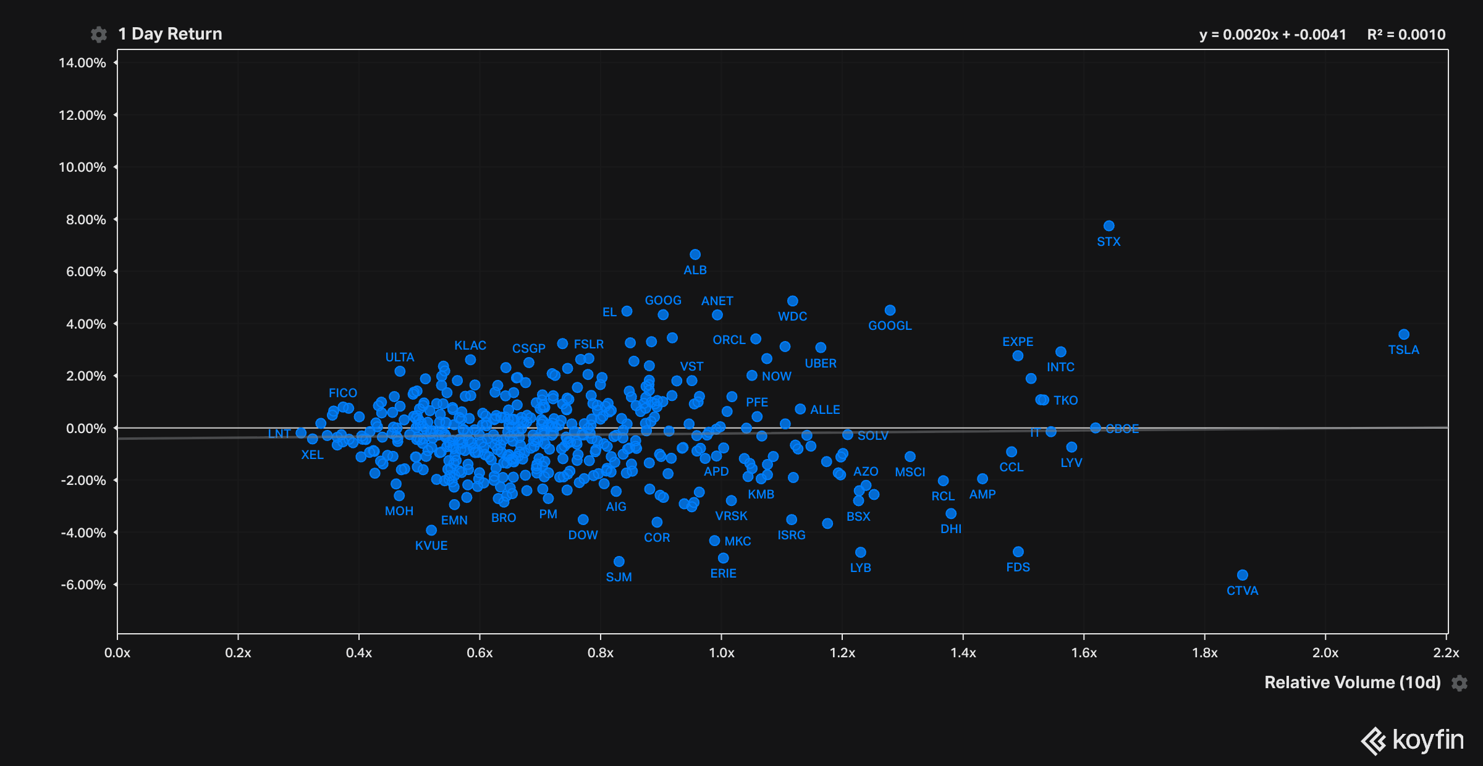
Task: Select the GOOGL scatter dot
Action: [x=890, y=310]
